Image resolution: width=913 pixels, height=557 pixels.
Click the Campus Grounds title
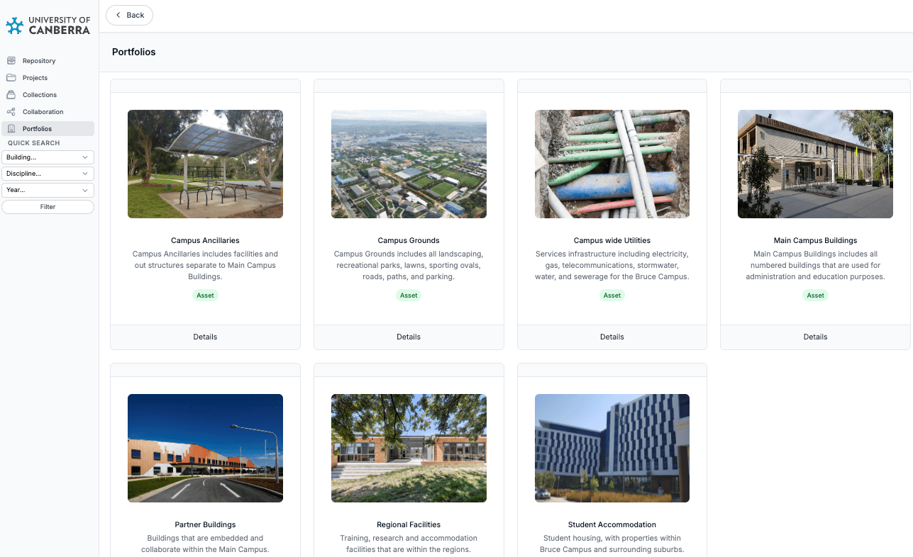pos(409,241)
